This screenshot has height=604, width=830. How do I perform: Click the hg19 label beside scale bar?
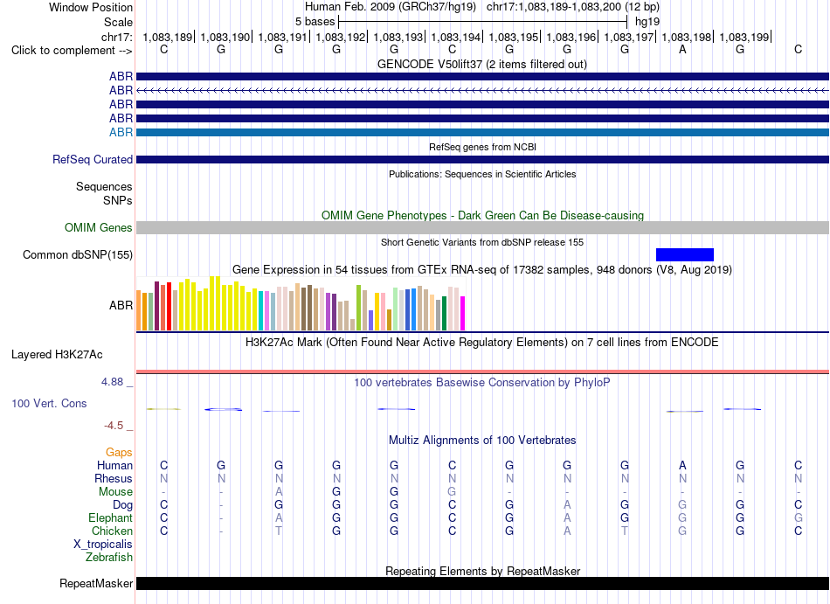point(647,22)
